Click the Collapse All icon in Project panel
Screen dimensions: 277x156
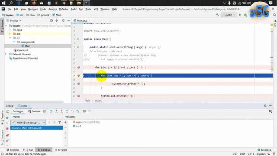[57, 21]
